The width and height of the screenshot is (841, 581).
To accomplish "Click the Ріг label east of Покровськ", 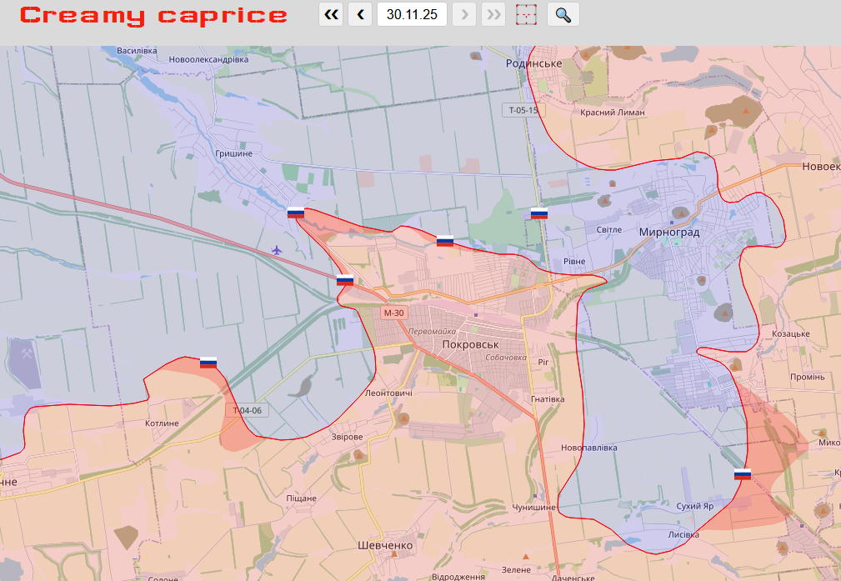I will 543,362.
